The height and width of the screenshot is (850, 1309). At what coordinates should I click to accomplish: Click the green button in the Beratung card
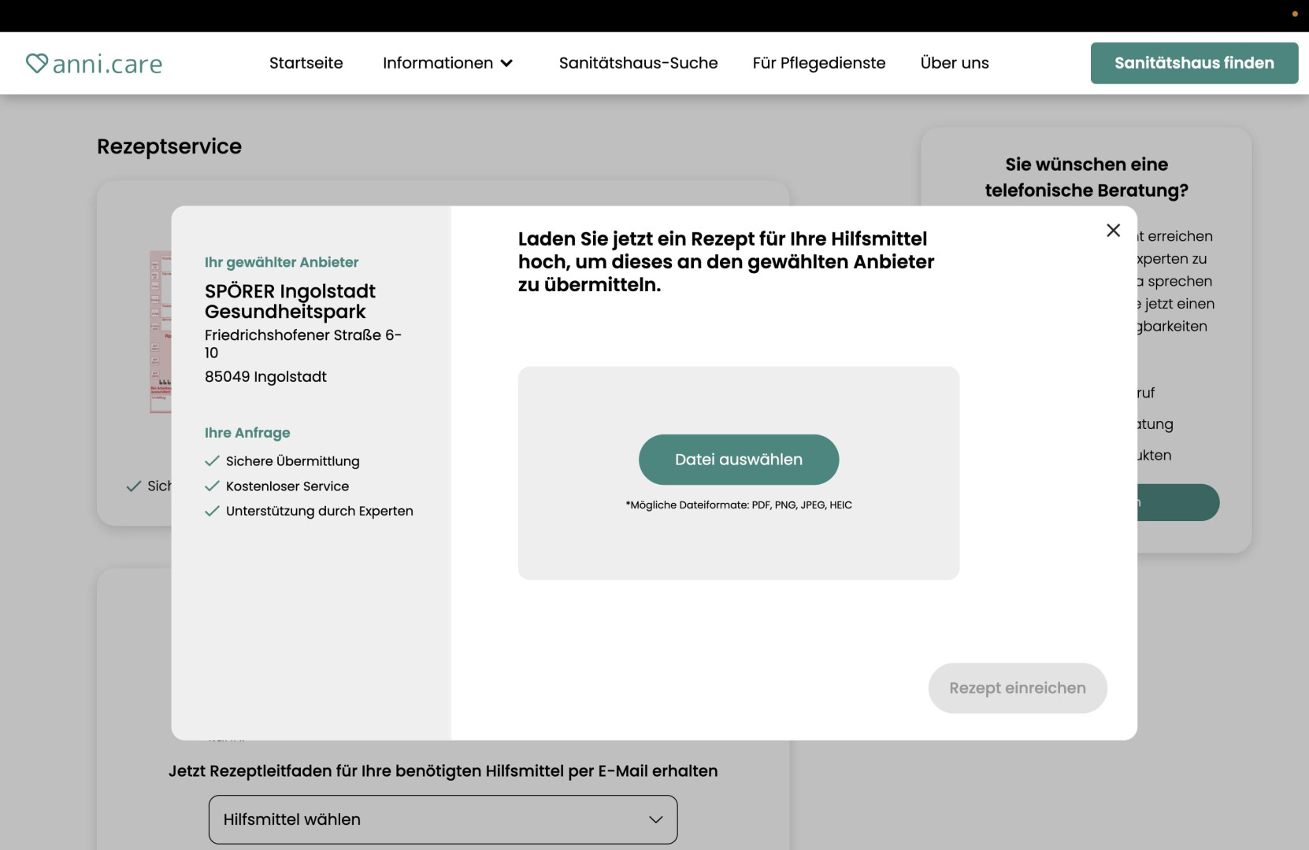tap(1178, 502)
